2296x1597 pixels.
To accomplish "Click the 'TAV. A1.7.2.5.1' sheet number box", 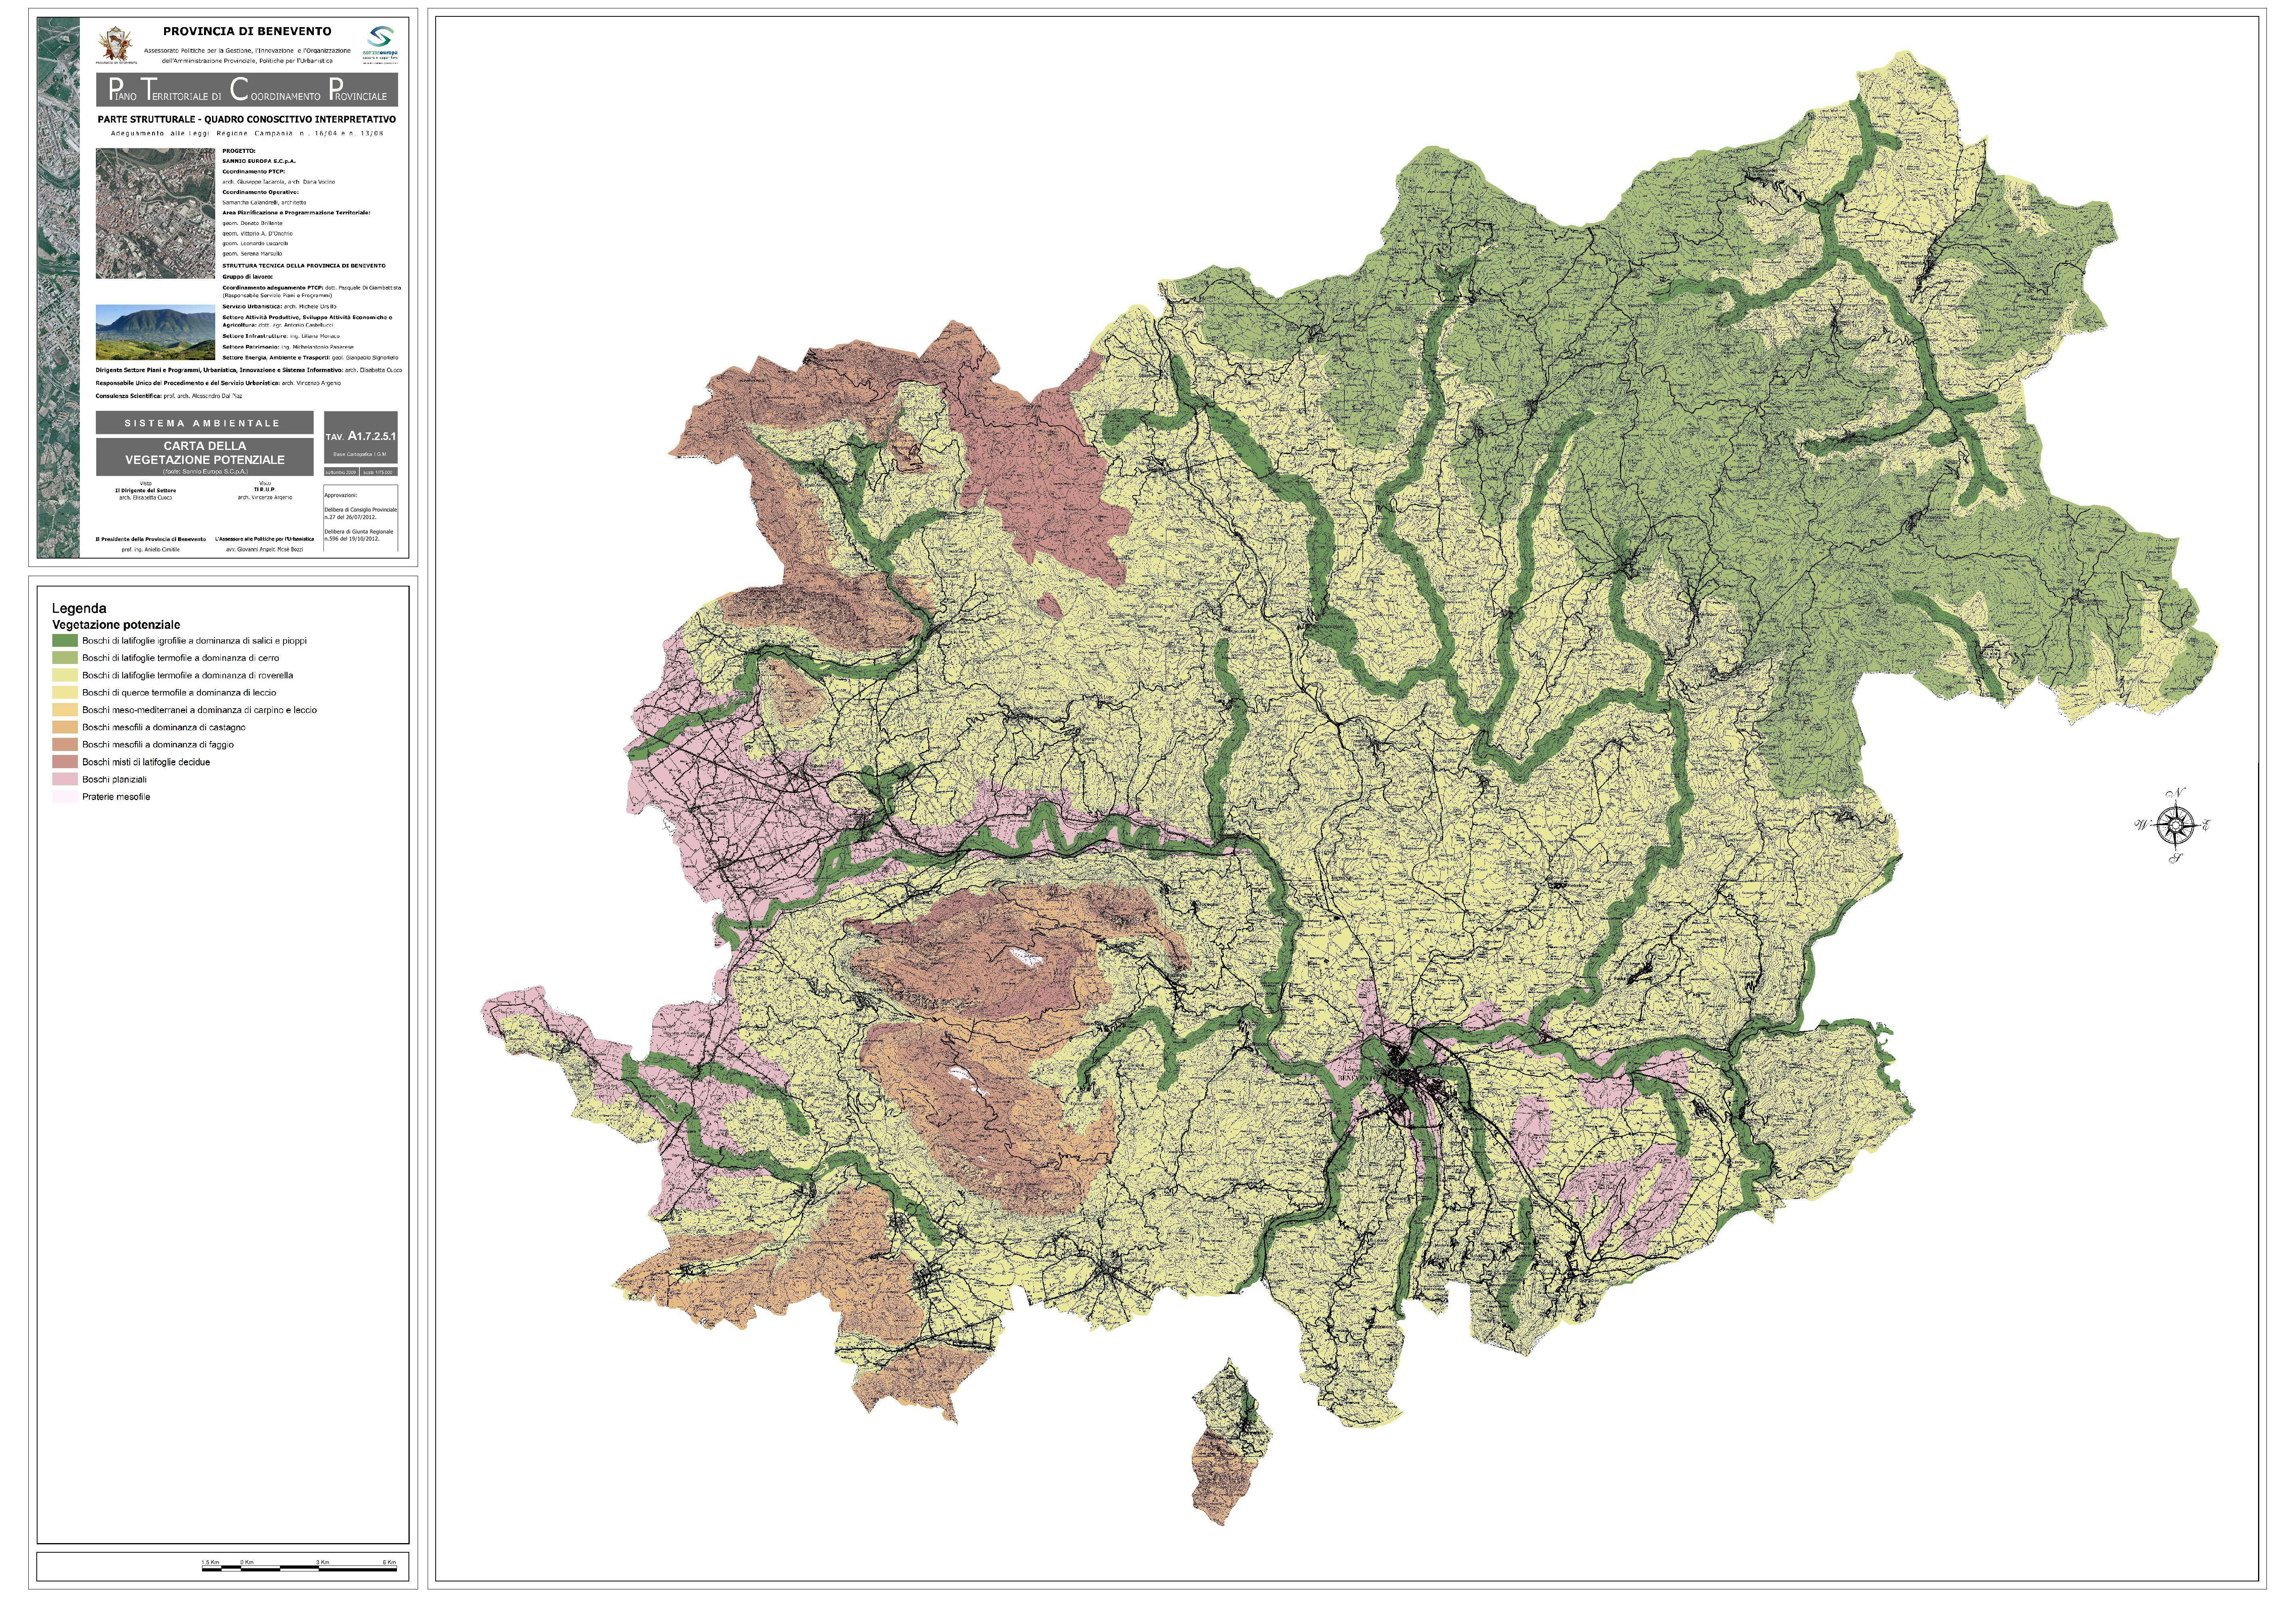I will [x=361, y=437].
